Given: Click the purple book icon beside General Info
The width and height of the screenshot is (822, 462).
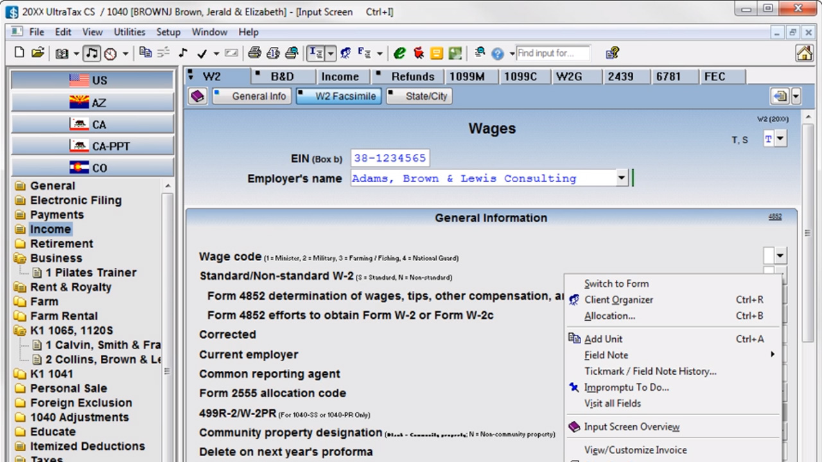Looking at the screenshot, I should 198,96.
